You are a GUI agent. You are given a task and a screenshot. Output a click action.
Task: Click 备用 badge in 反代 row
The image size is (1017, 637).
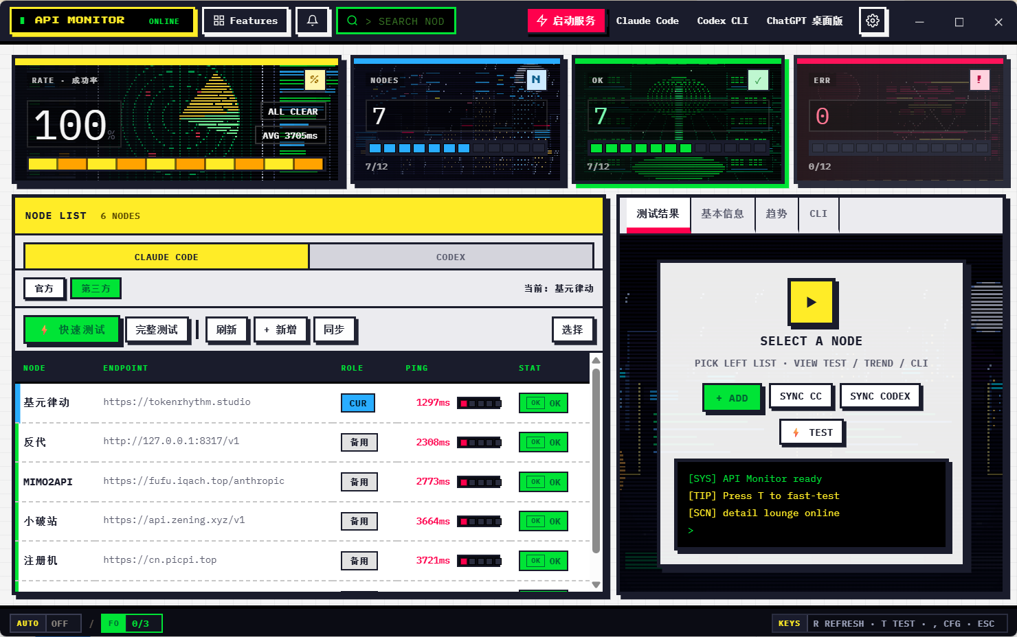click(359, 442)
